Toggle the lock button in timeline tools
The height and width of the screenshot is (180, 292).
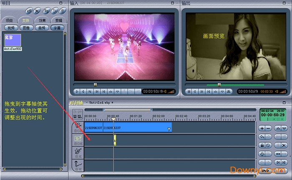(x=262, y=145)
